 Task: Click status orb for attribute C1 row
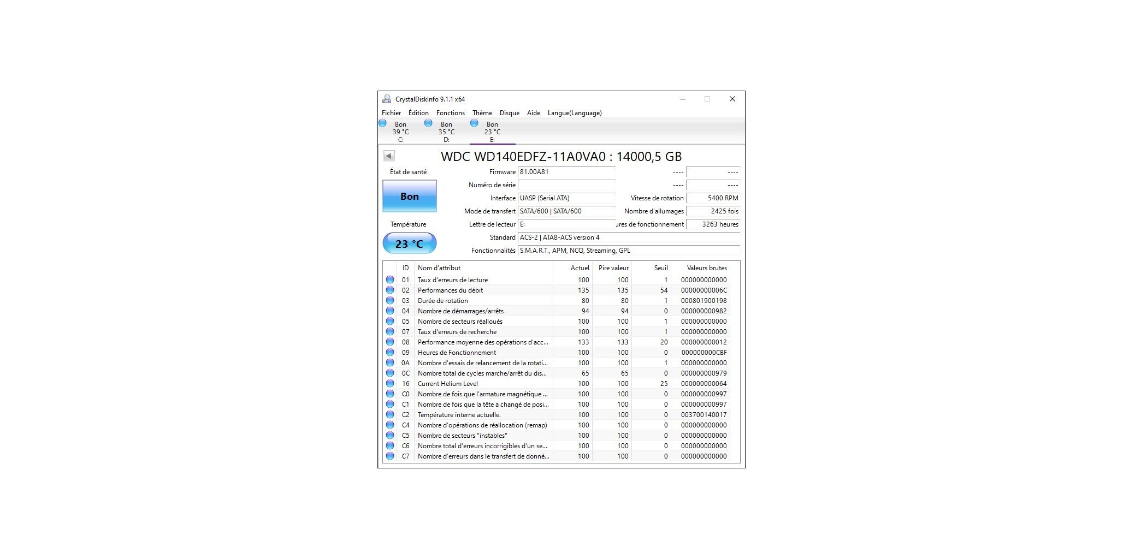(390, 404)
